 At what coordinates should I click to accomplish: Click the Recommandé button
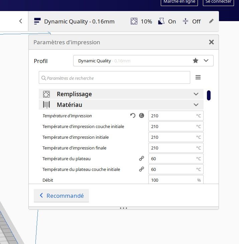pos(61,196)
